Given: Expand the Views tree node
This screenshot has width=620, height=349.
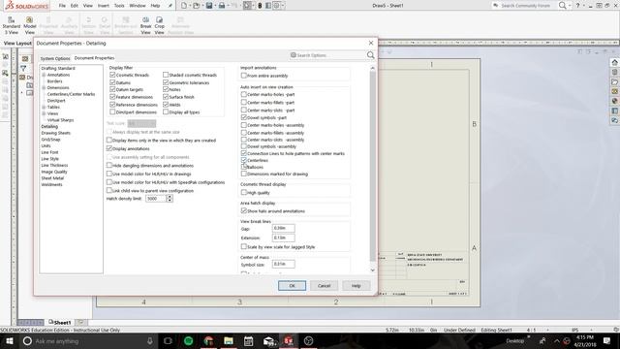Looking at the screenshot, I should (x=44, y=113).
